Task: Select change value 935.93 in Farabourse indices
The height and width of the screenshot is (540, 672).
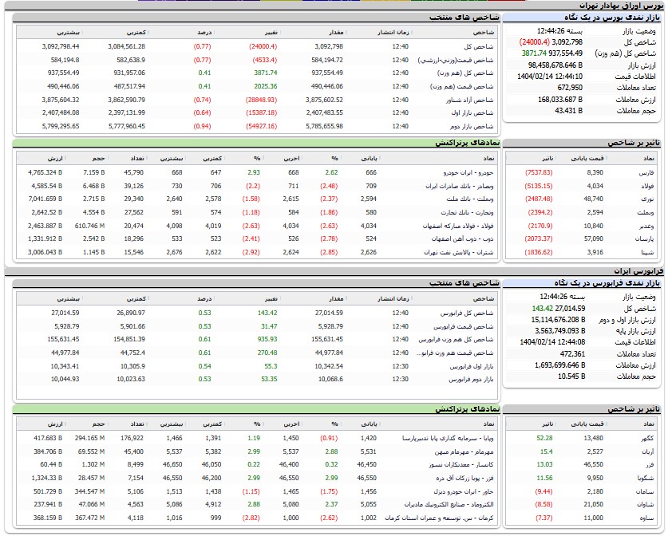Action: click(x=267, y=339)
